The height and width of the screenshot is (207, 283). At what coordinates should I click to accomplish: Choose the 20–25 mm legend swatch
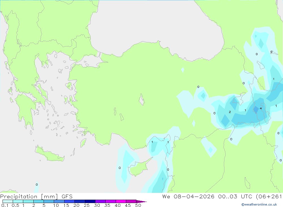[80, 201]
